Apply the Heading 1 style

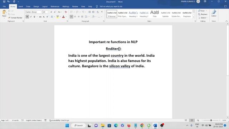point(133,14)
